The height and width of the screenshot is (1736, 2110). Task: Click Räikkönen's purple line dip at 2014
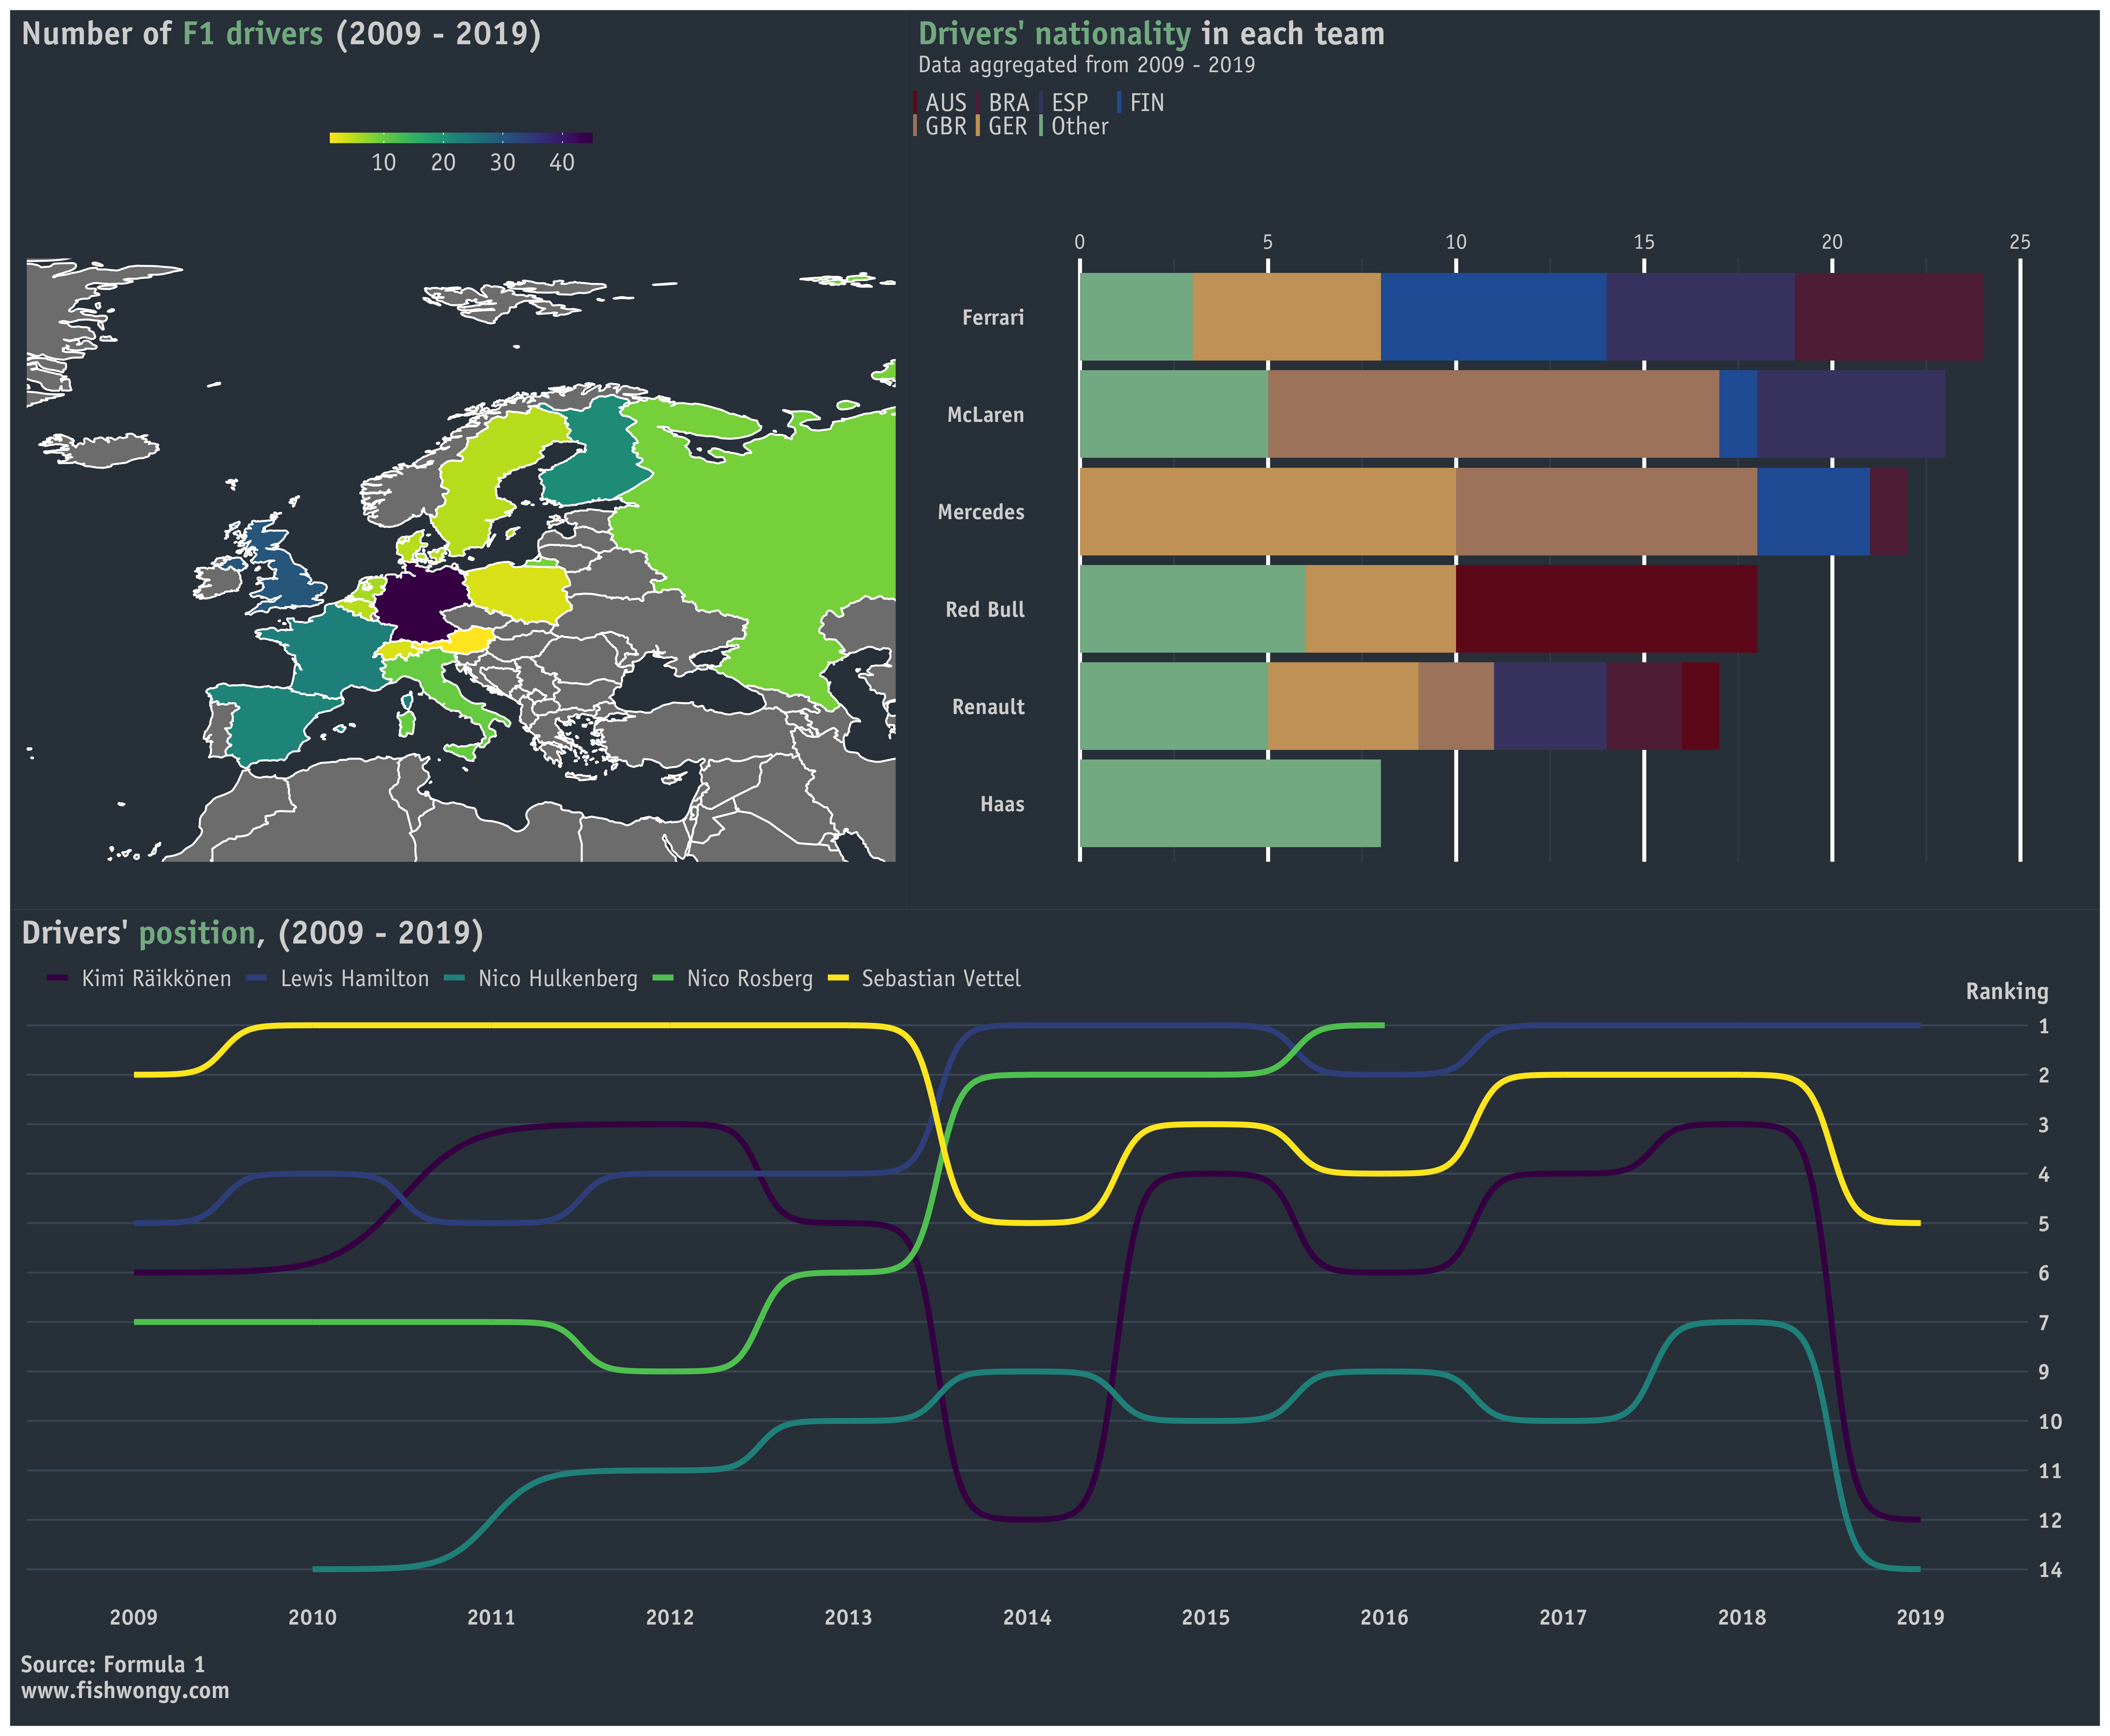pyautogui.click(x=1028, y=1520)
